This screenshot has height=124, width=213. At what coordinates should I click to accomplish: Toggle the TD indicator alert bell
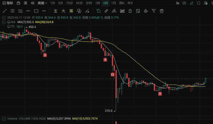tap(9, 27)
